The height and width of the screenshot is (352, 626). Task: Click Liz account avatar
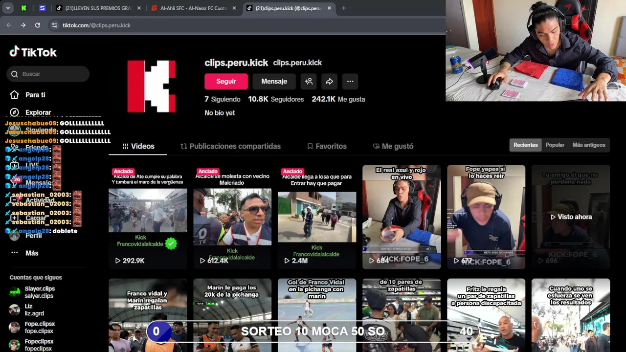[15, 310]
